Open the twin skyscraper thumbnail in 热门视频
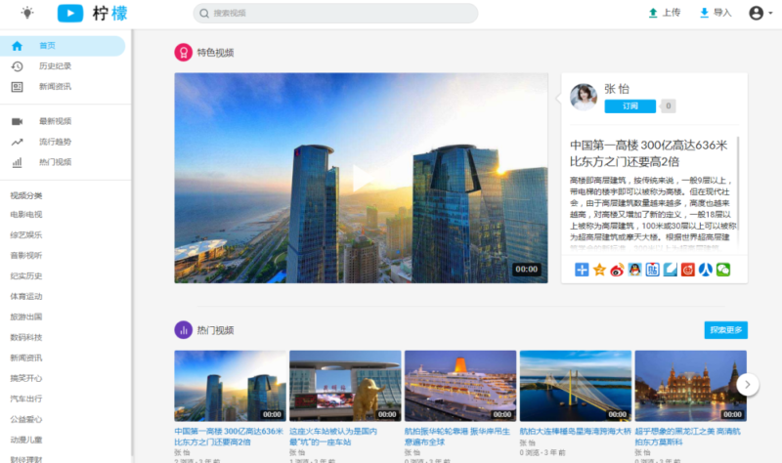 tap(230, 386)
